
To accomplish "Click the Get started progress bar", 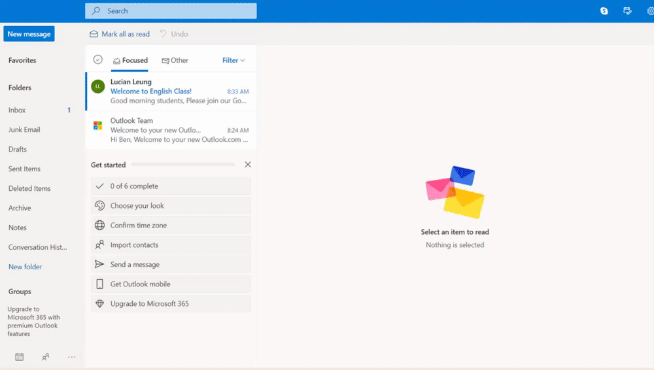I will tap(183, 164).
